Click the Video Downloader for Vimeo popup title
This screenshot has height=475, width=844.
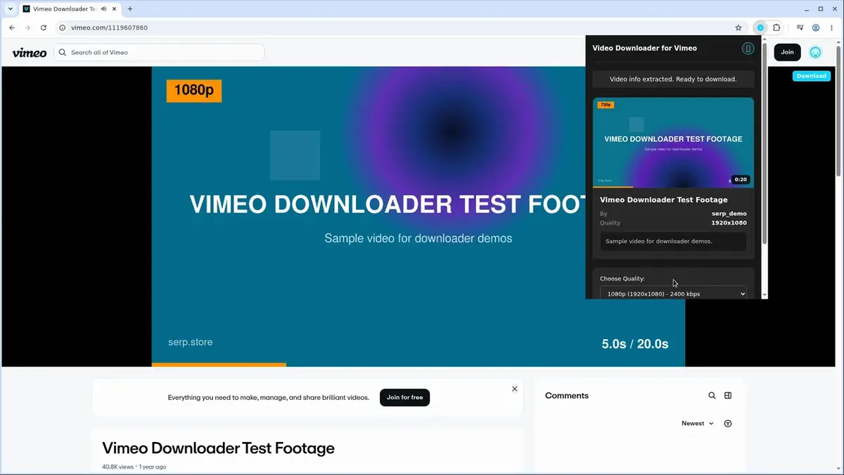[x=645, y=49]
